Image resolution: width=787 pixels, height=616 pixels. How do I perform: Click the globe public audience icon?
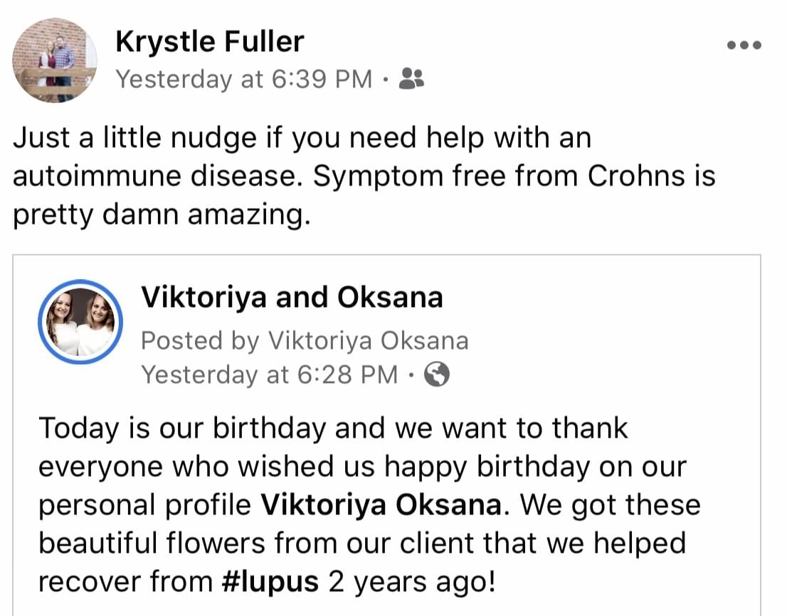coord(437,374)
